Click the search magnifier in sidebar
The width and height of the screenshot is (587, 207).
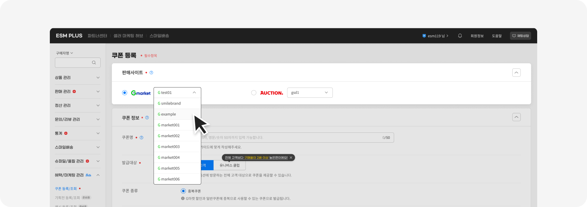(94, 63)
